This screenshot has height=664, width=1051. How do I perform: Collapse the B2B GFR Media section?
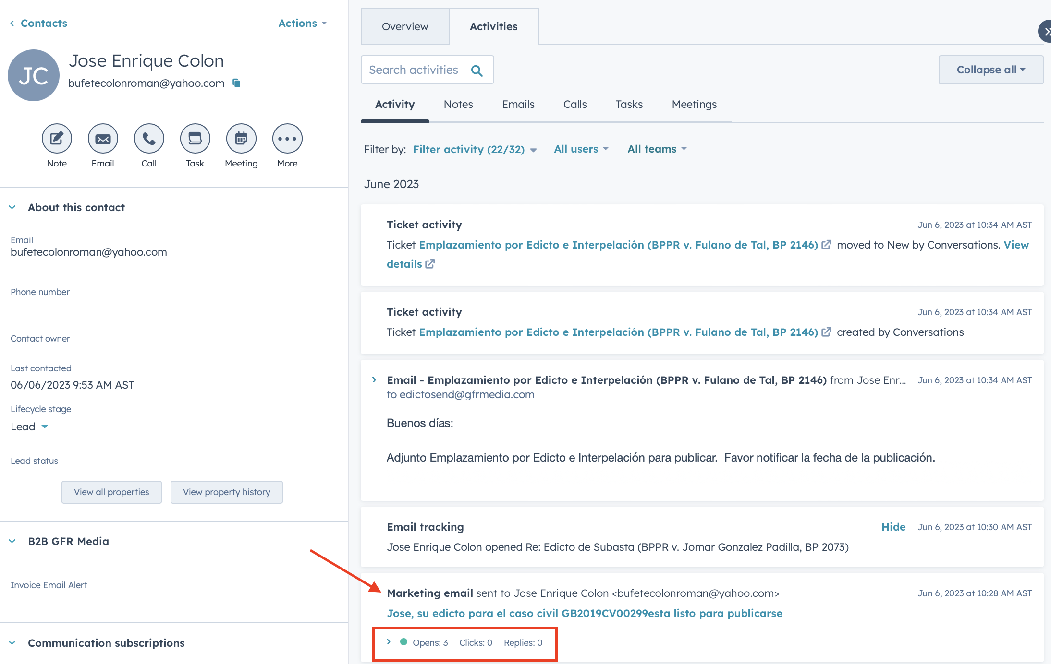click(12, 541)
